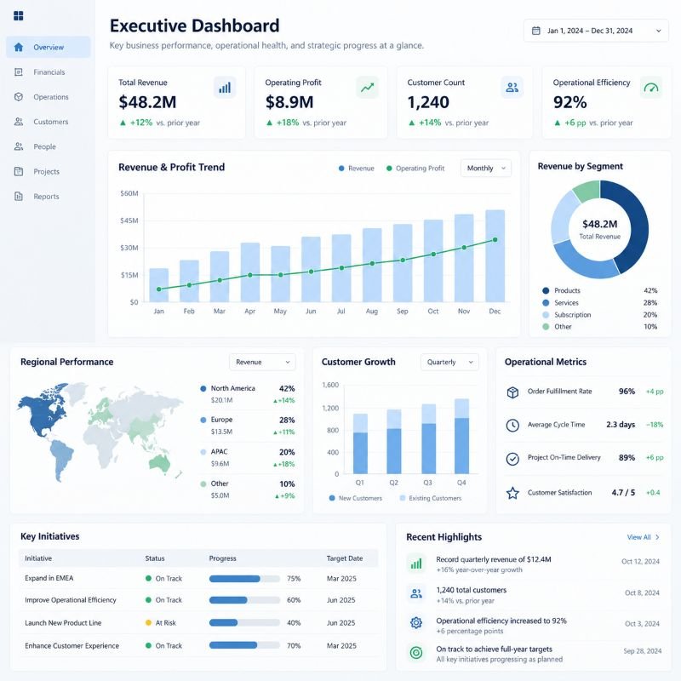Open the date range dropdown
The image size is (681, 681).
point(596,31)
